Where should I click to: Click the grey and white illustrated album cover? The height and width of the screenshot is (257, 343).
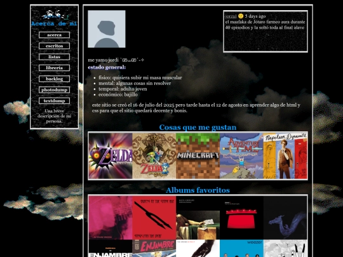pyautogui.click(x=285, y=249)
